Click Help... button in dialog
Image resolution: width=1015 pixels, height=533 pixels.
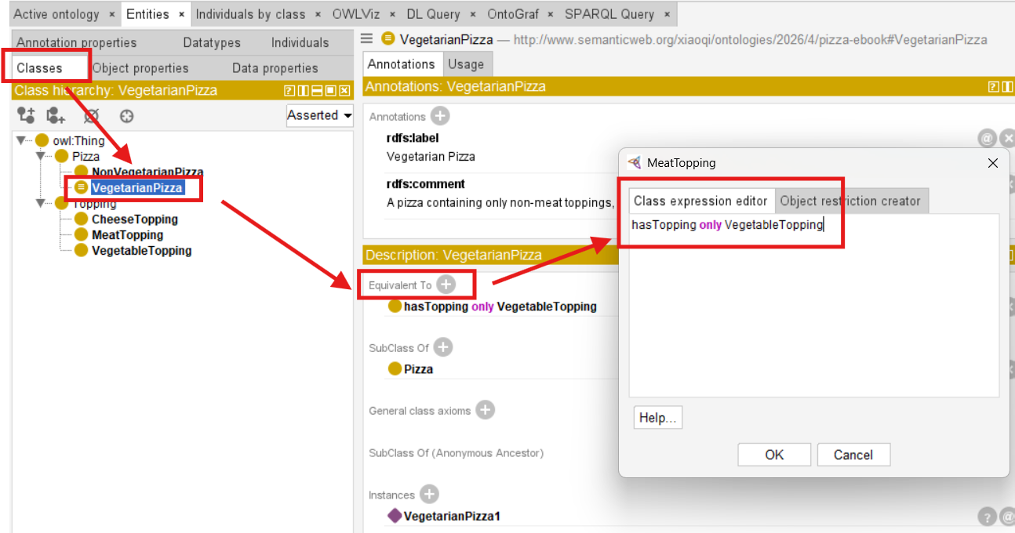click(657, 418)
